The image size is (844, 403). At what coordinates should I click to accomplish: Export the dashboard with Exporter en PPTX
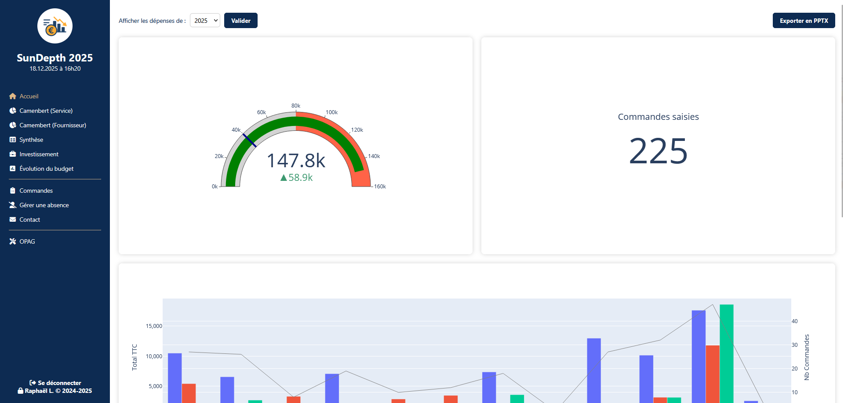(804, 21)
